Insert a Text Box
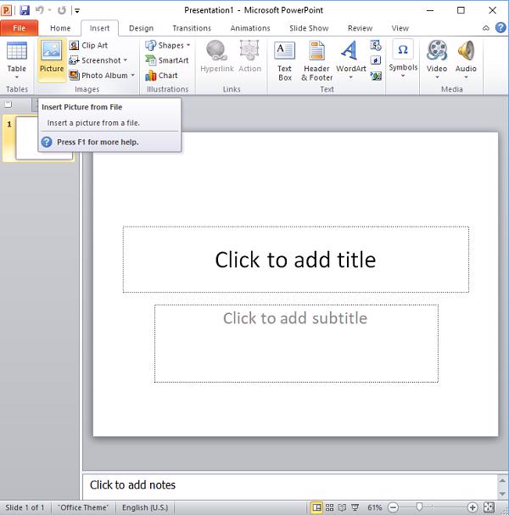 click(284, 60)
